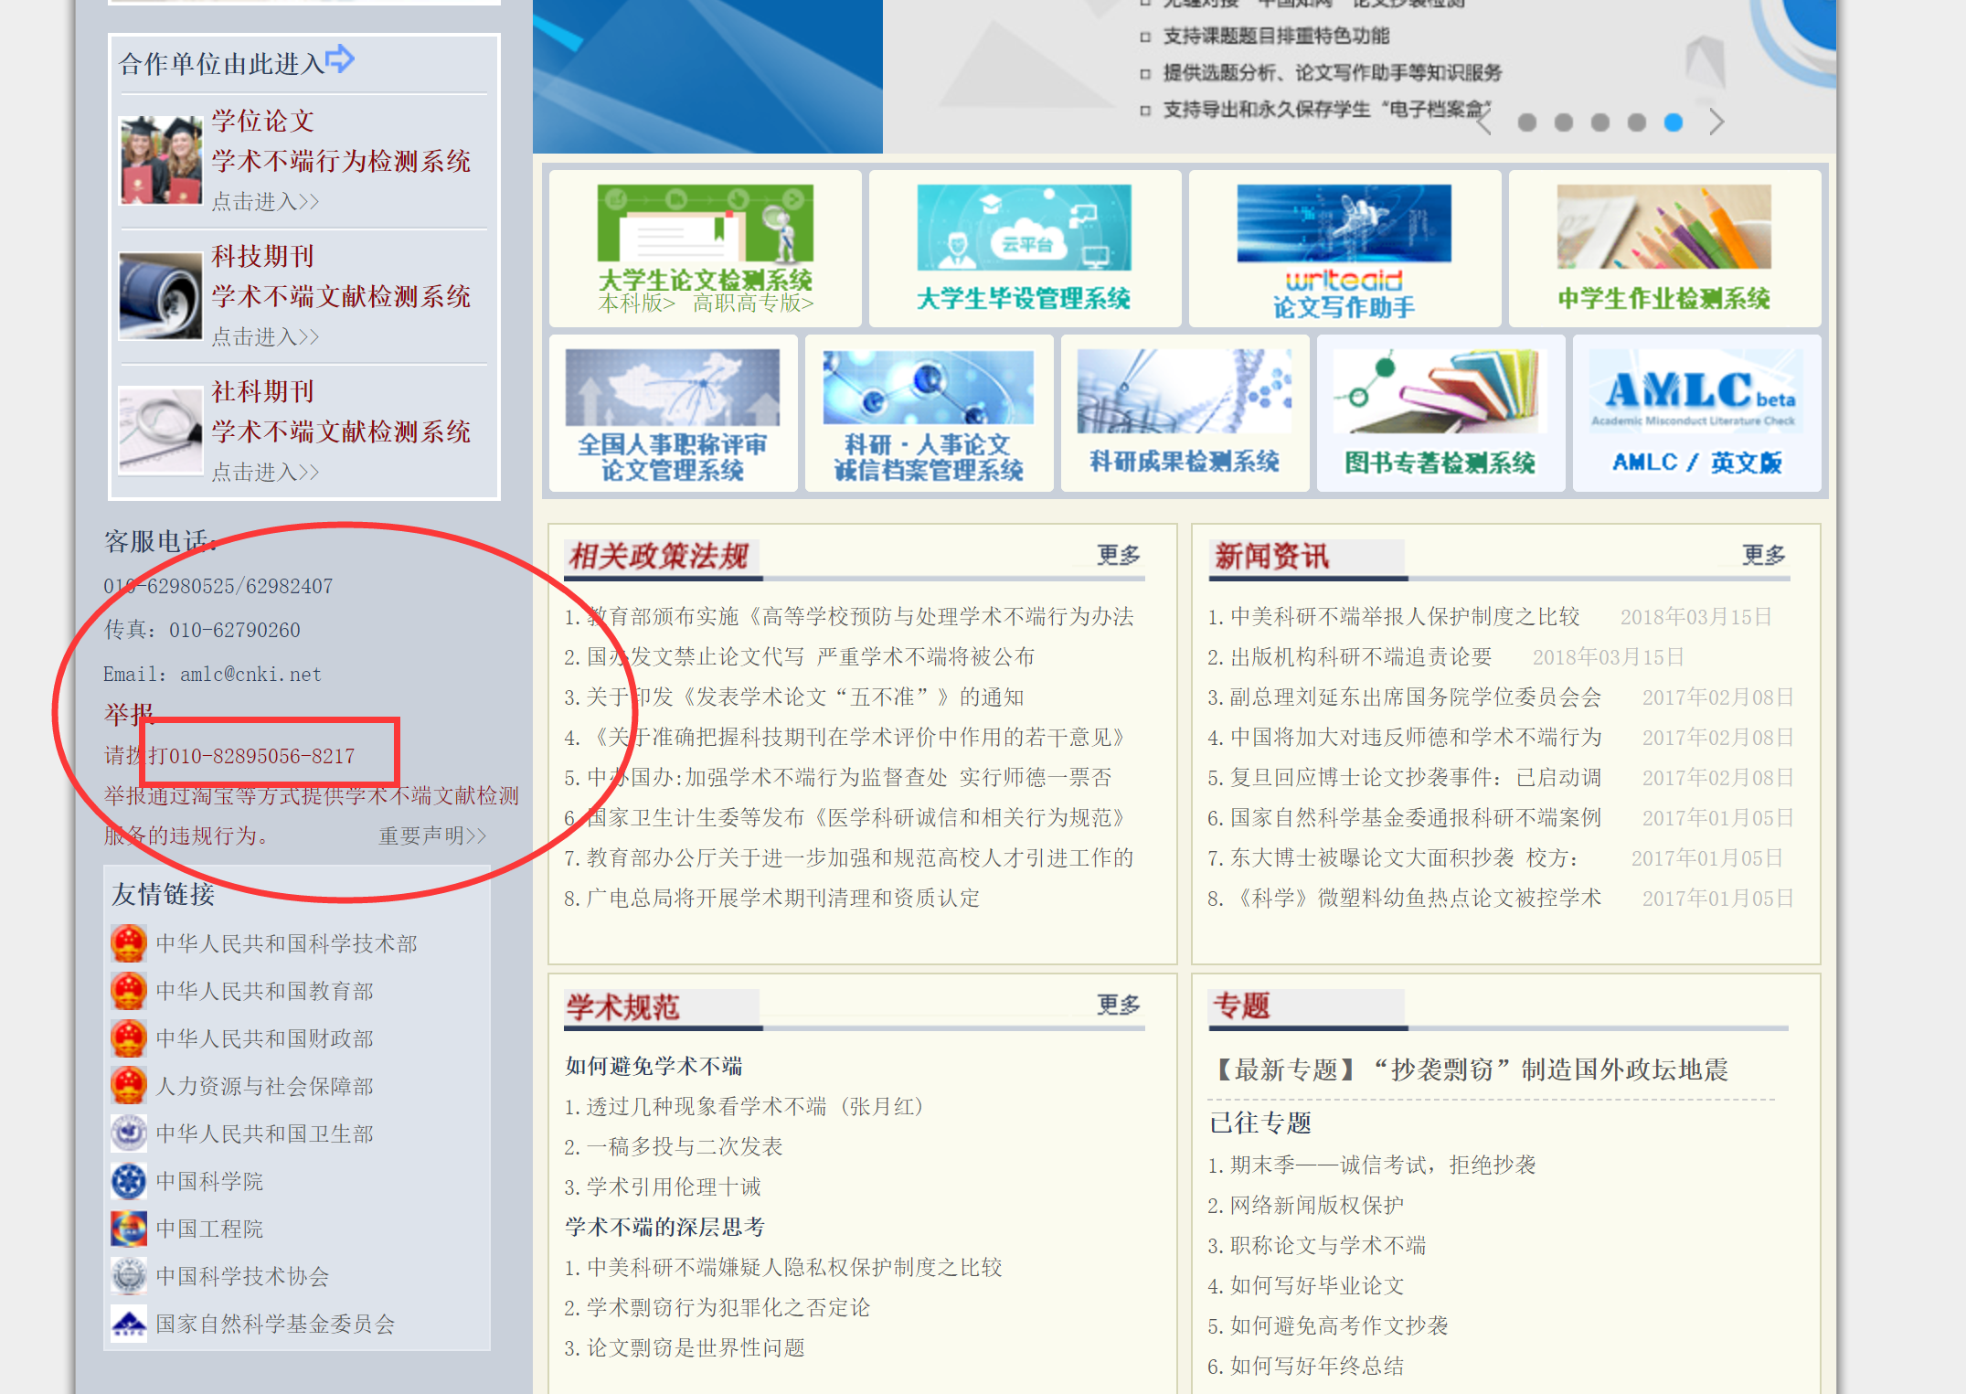Click the blue arrow beside 合作单位由此进入
Screen dimensions: 1966x1394
[339, 59]
